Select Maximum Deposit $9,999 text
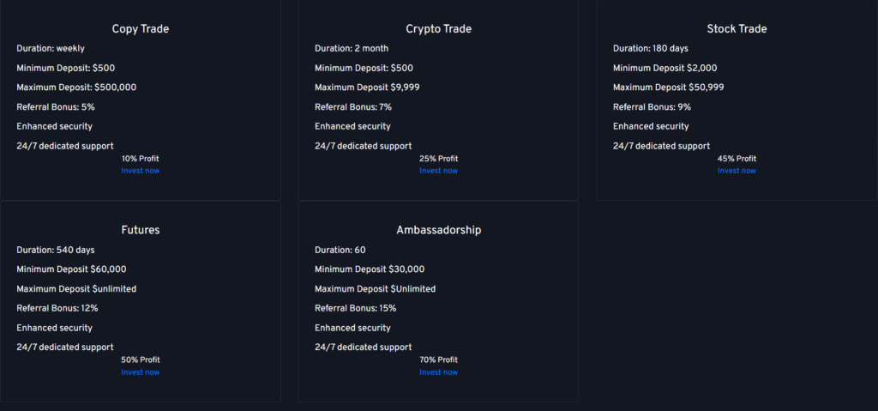Screen dimensions: 878x411 [x=367, y=88]
